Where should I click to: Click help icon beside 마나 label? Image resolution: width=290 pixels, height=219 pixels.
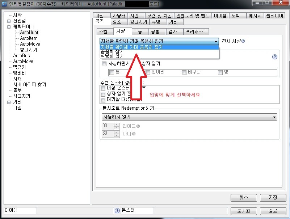[134, 134]
